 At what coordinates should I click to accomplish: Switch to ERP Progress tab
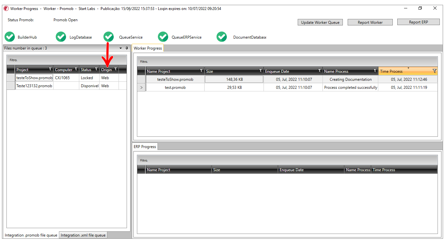[145, 146]
